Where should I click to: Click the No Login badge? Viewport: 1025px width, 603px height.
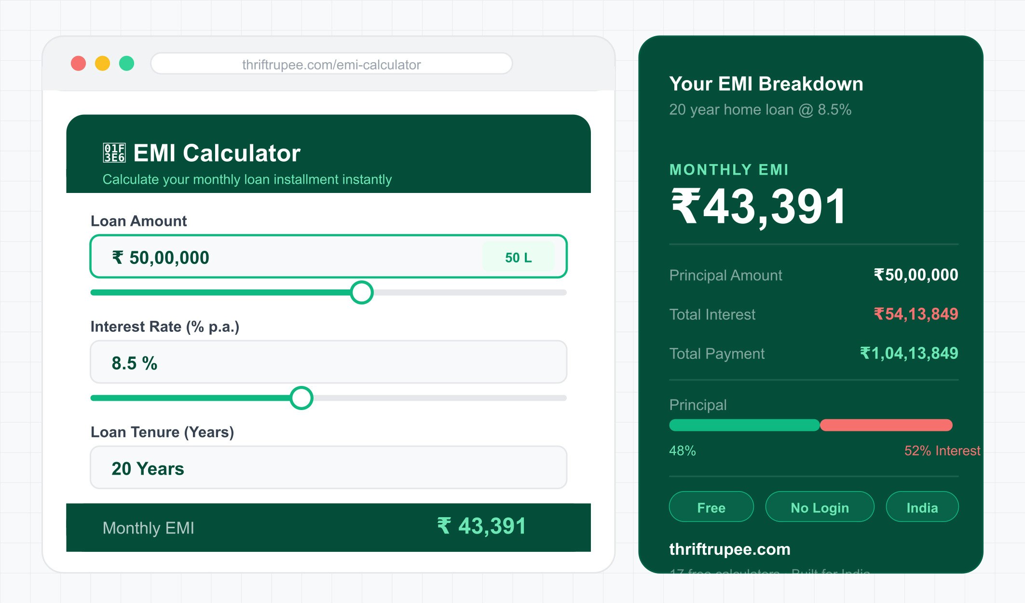pos(820,507)
